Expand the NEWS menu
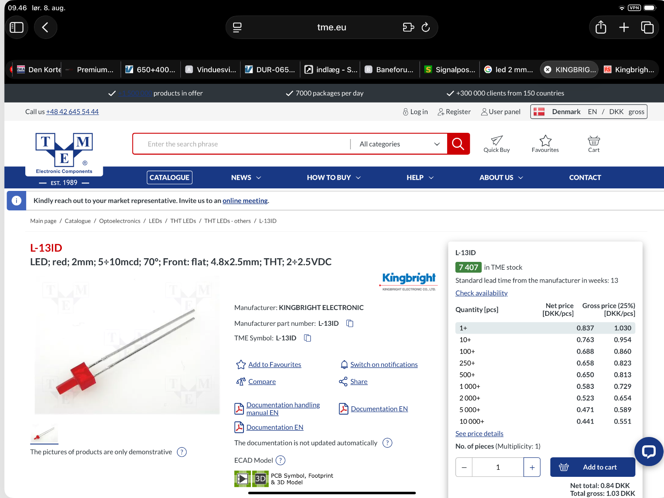This screenshot has width=664, height=498. tap(246, 178)
